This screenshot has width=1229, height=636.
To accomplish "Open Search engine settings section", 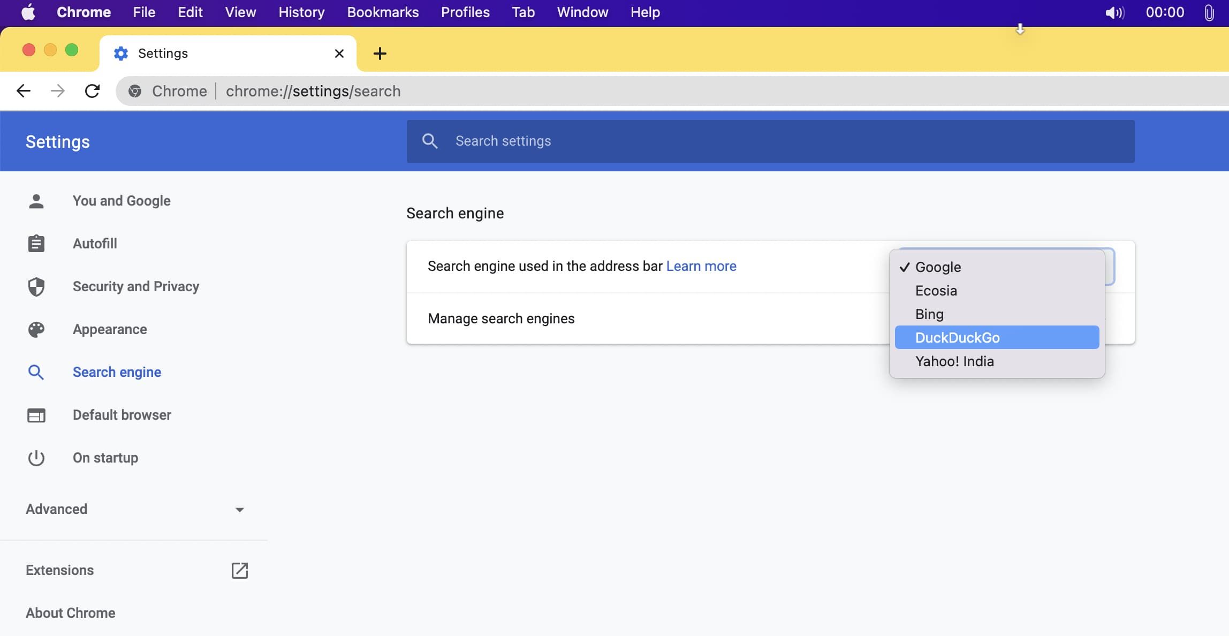I will point(117,372).
